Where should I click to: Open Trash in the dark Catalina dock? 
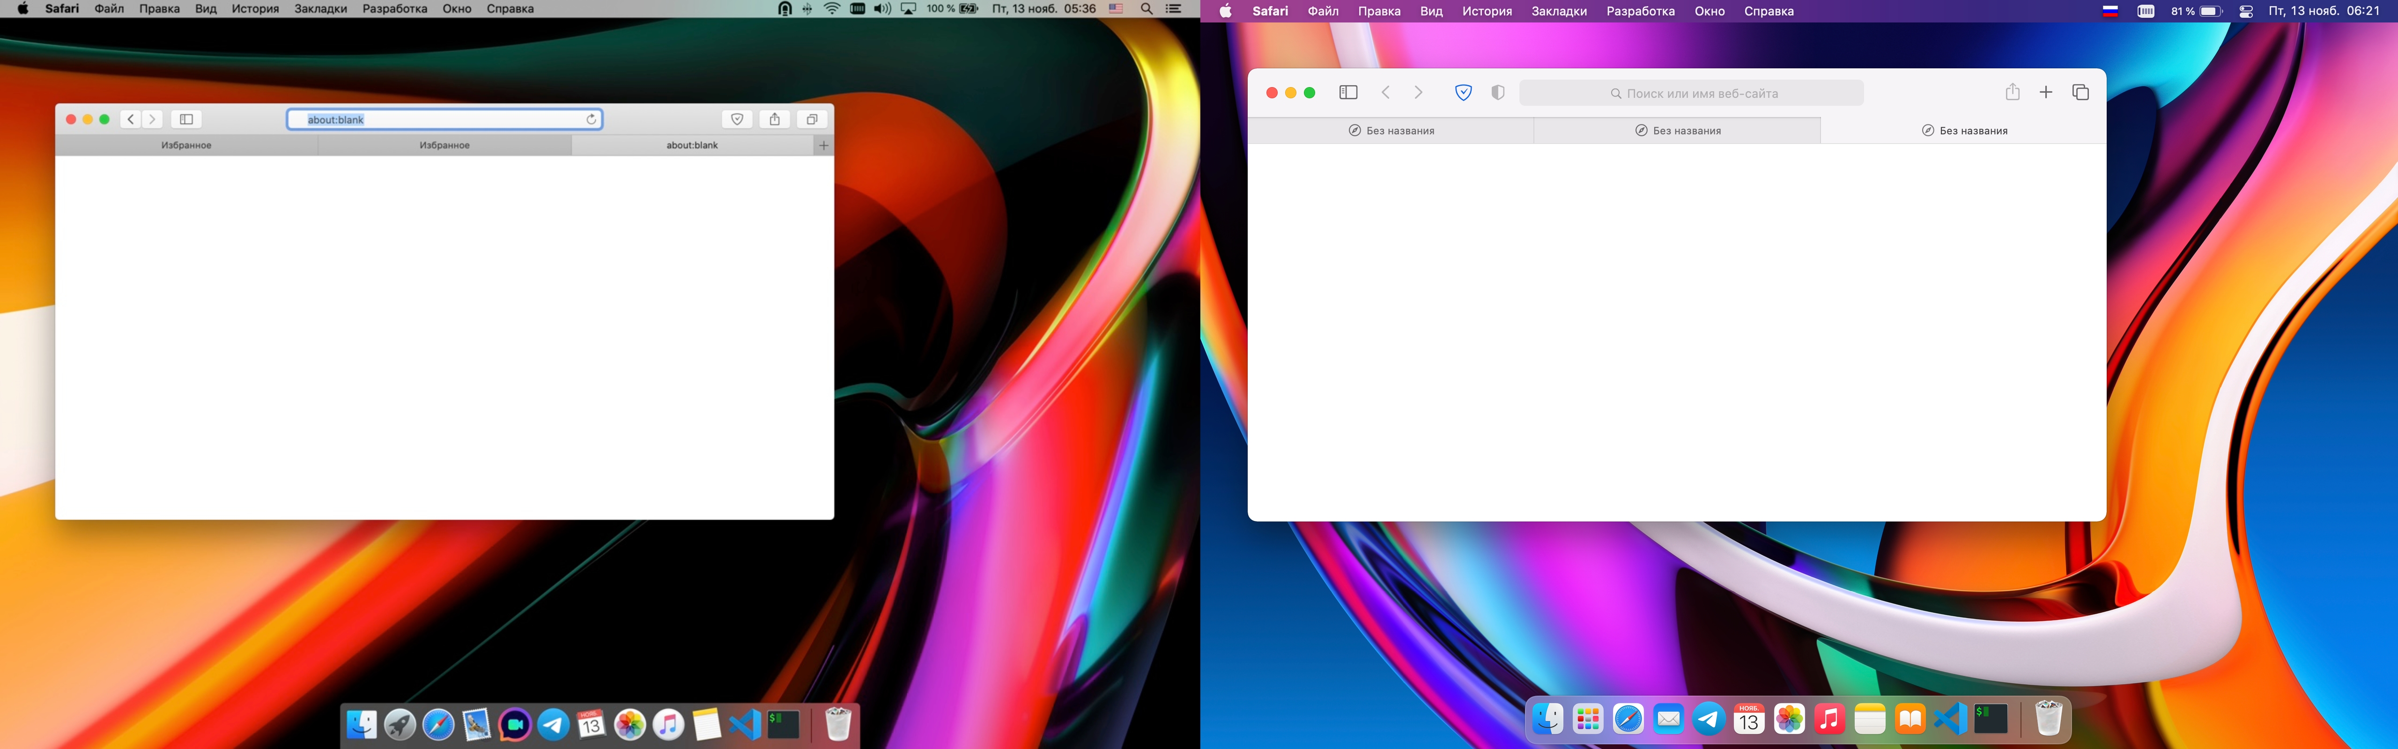click(838, 724)
